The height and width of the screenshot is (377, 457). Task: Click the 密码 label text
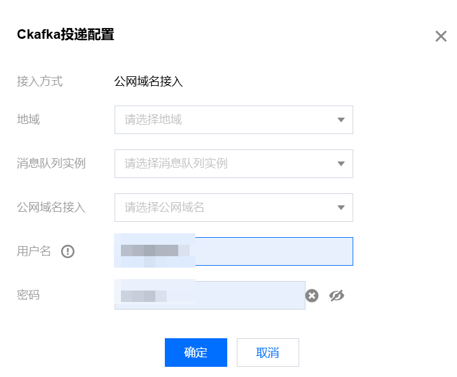coord(28,295)
